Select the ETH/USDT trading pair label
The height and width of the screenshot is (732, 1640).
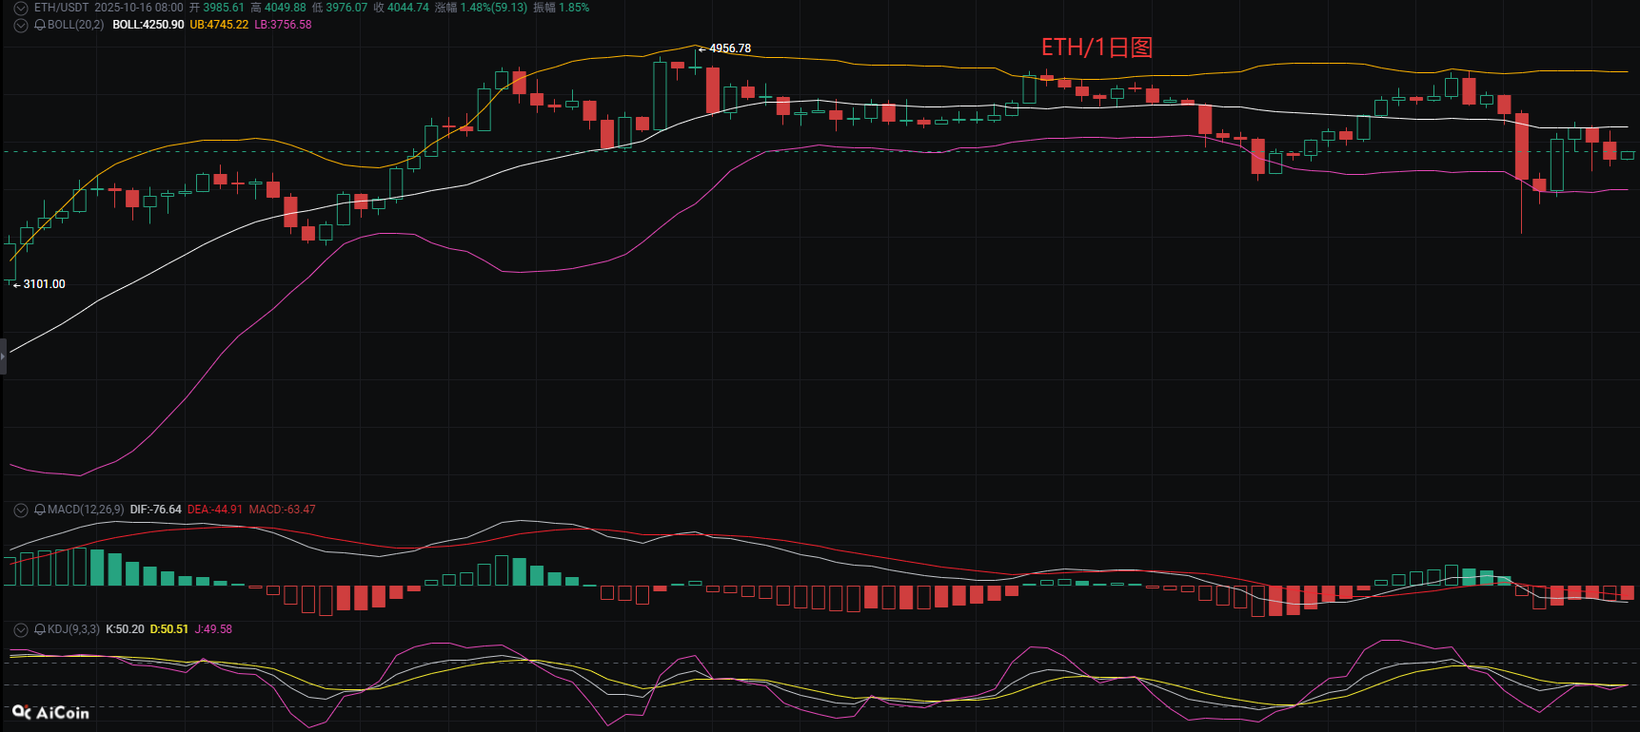61,8
